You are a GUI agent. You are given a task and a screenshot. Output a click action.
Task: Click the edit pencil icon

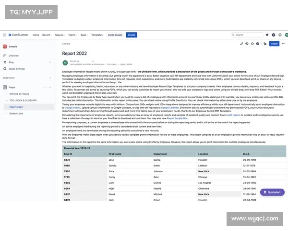[241, 44]
